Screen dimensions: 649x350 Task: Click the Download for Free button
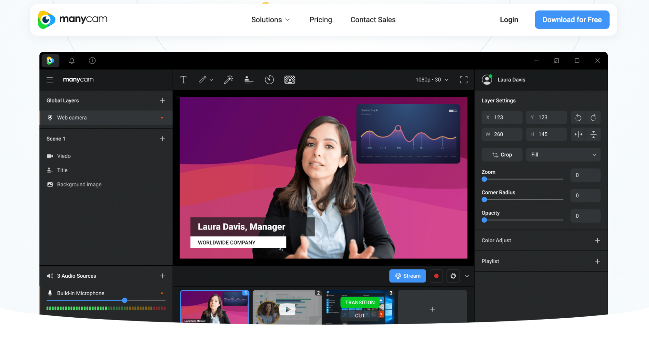point(572,20)
